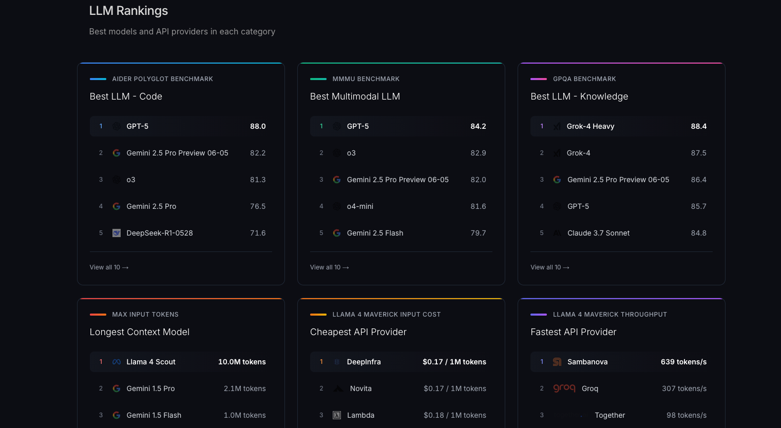Click Google icon beside Gemini 2.5 Pro Preview in Code
Screen dimensions: 781x428
click(117, 153)
